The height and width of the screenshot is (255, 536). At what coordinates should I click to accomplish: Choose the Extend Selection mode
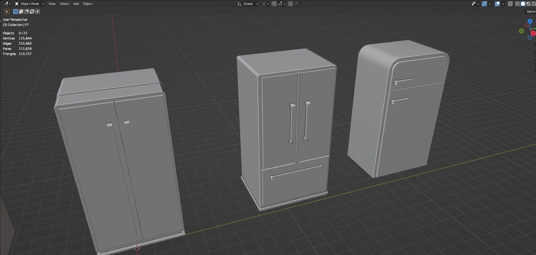(x=21, y=12)
